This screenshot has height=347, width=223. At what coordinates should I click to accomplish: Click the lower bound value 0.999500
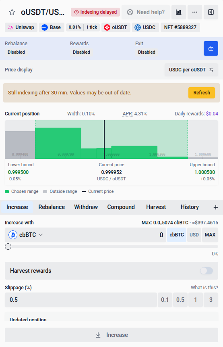tap(19, 172)
